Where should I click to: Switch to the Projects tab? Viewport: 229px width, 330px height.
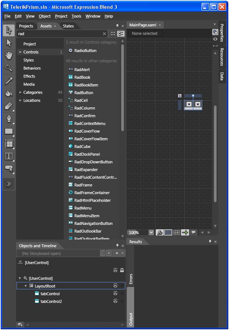(26, 26)
